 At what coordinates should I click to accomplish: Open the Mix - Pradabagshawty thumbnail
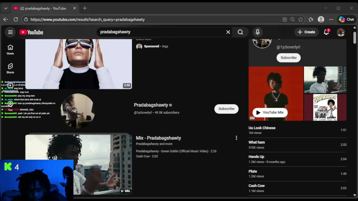tap(79, 165)
